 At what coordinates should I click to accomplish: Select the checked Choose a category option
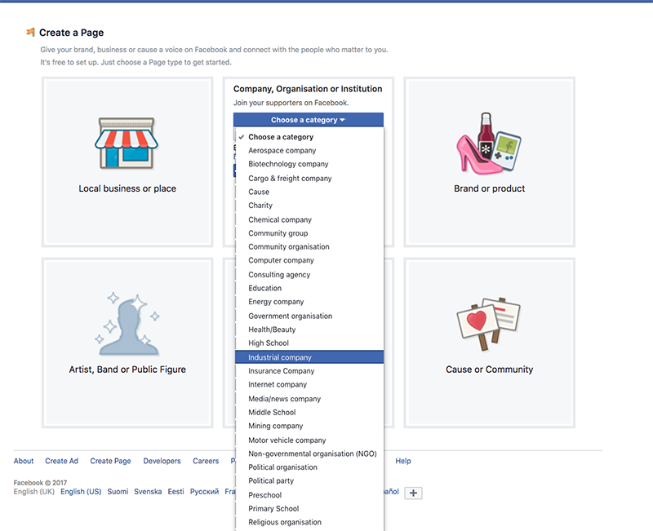click(309, 137)
